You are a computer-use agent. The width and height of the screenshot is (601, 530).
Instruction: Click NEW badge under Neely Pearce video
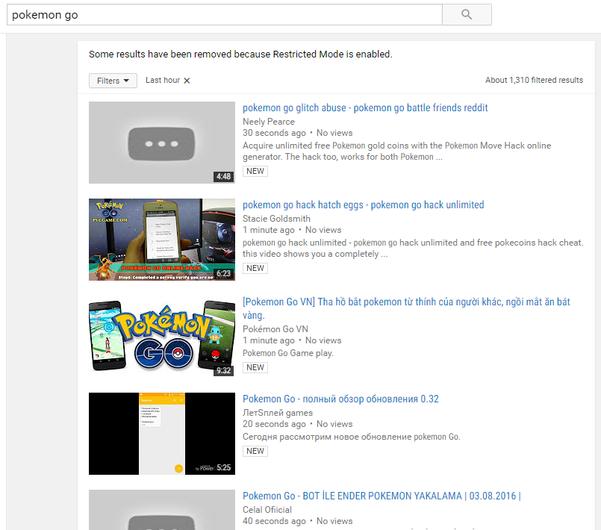tap(255, 171)
